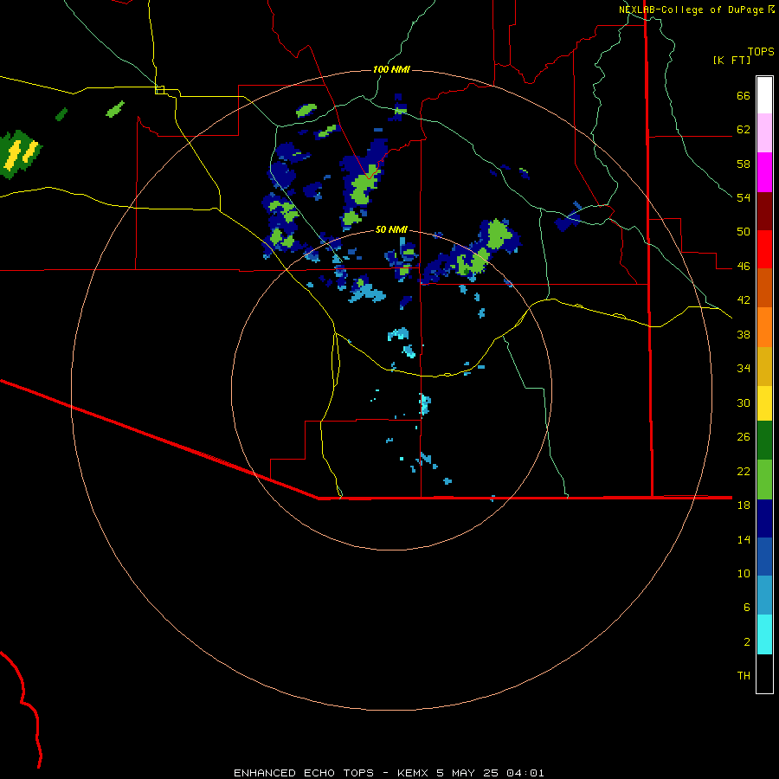Click the light orange legend swatch
779x779 pixels.
pos(764,327)
